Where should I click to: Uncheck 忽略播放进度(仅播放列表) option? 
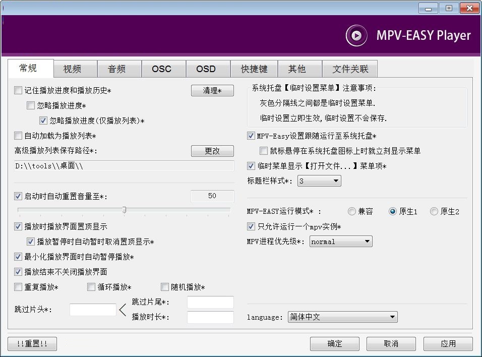[x=43, y=121]
